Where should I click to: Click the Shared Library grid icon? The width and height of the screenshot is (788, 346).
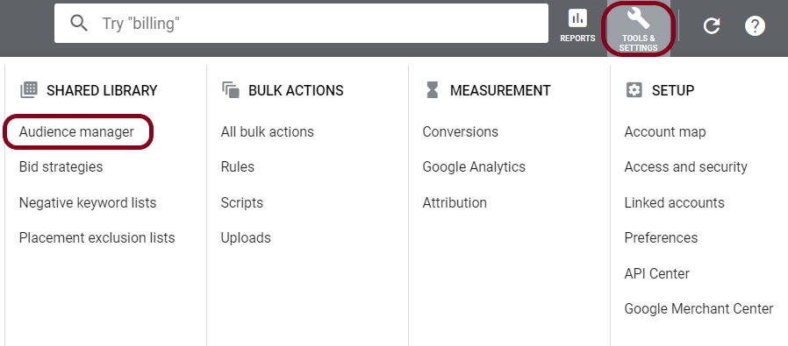(x=29, y=90)
